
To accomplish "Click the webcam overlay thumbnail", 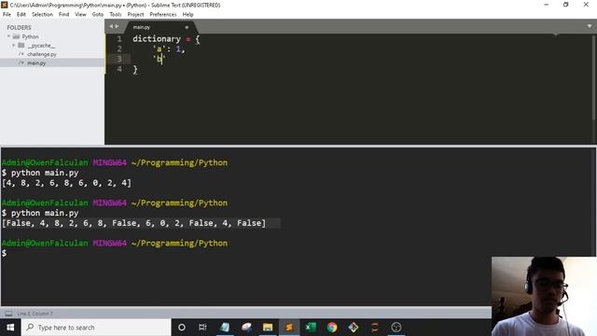I will pyautogui.click(x=544, y=297).
